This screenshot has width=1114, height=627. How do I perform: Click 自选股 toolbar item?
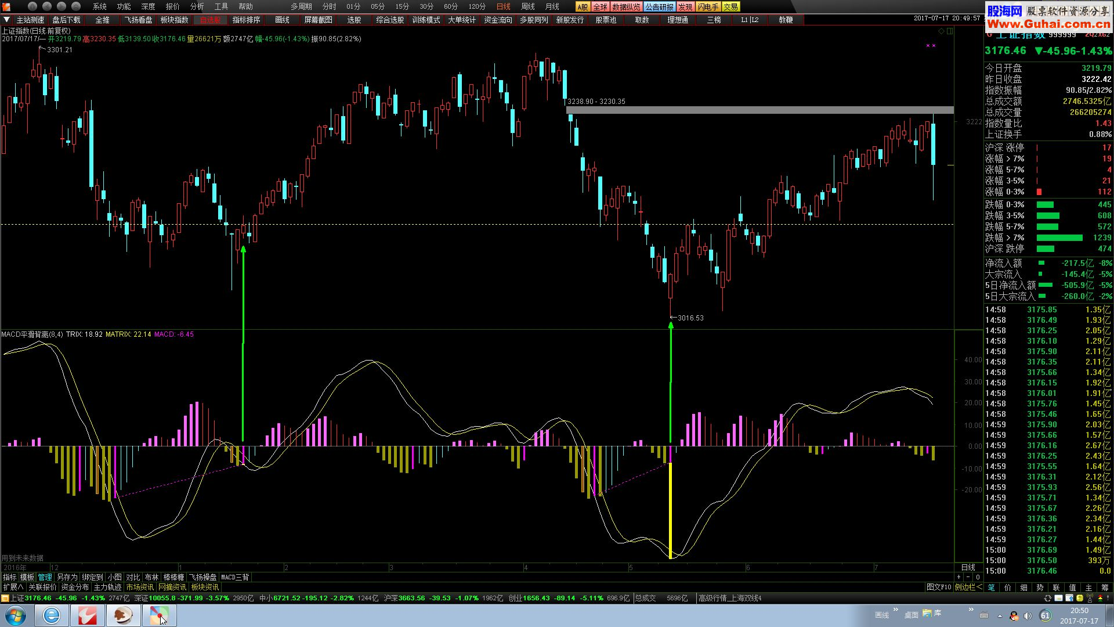pyautogui.click(x=210, y=20)
